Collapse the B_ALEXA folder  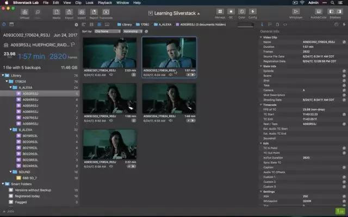click(11, 130)
